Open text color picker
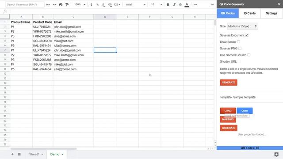 pos(187,4)
